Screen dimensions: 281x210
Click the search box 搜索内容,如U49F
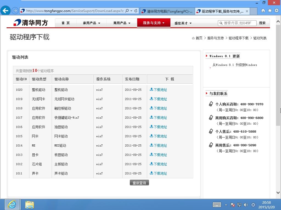237,23
